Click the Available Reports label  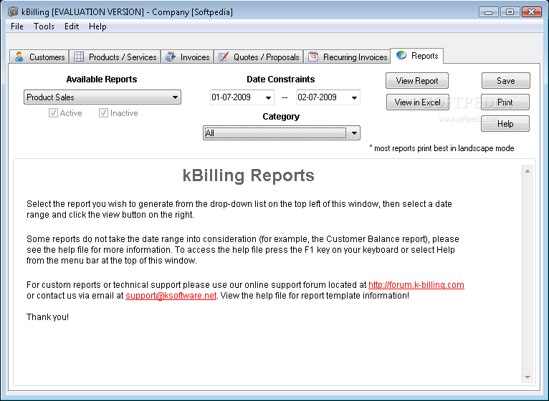coord(102,79)
